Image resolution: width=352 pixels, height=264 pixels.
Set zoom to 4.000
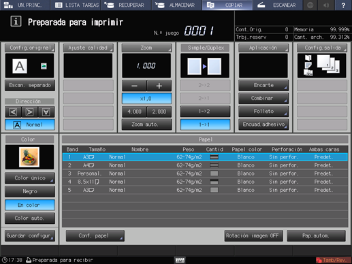coord(134,112)
